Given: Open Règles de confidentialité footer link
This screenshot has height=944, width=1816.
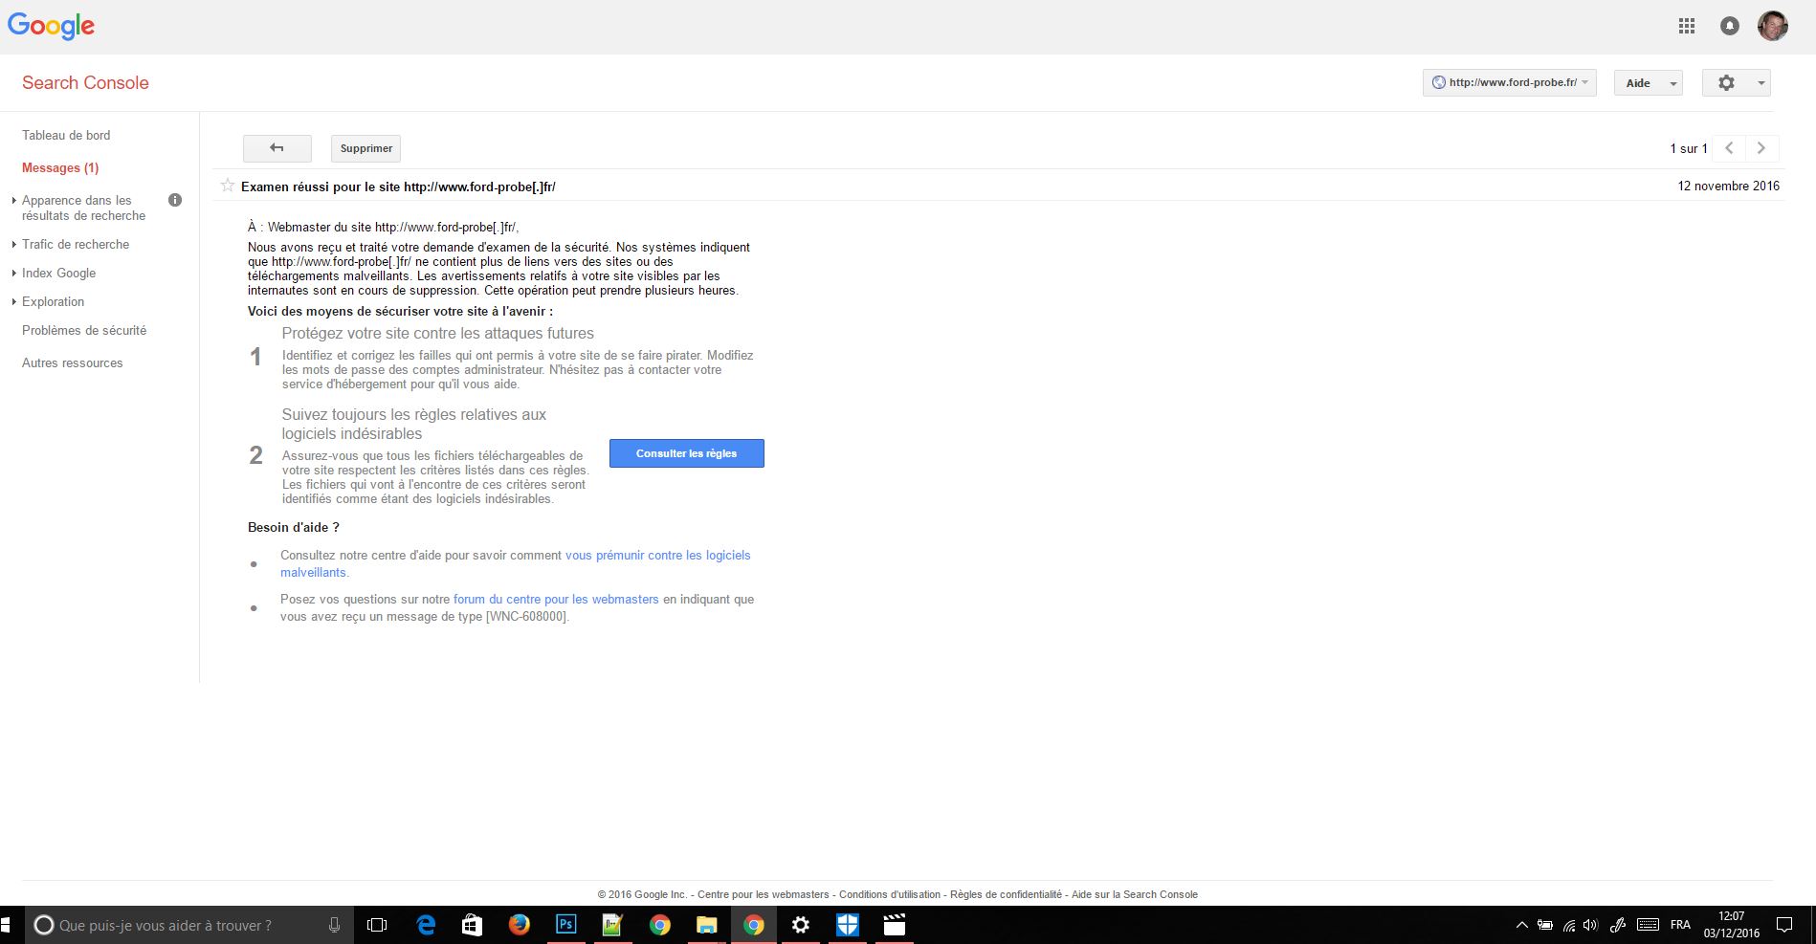Looking at the screenshot, I should (1006, 894).
